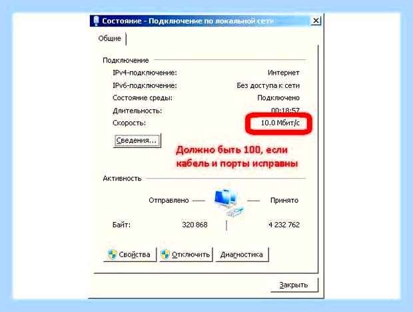Click the Отправлено label

click(x=169, y=200)
